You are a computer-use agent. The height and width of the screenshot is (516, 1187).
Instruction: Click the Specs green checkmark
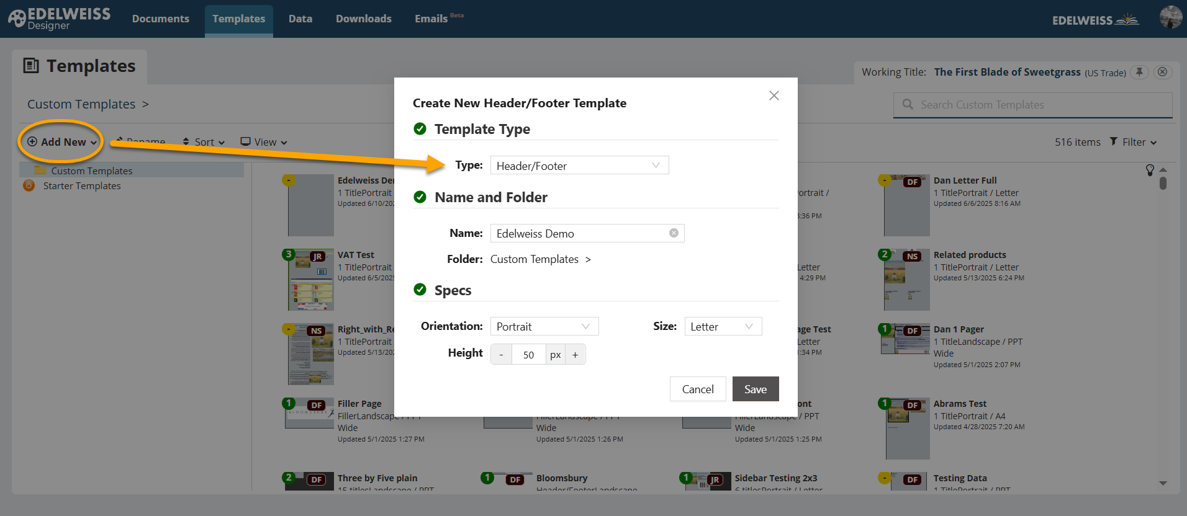[420, 289]
